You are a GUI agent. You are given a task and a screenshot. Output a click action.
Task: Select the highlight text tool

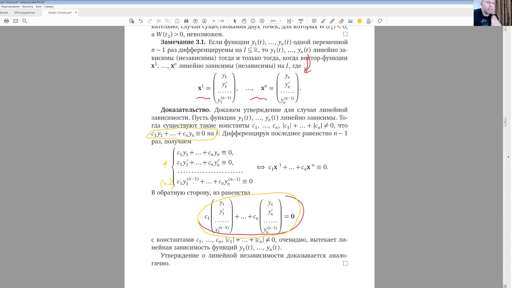[x=323, y=21]
